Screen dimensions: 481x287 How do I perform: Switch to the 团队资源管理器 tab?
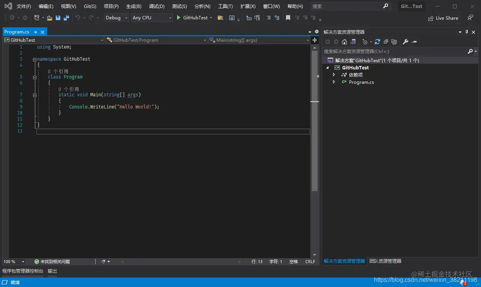385,261
